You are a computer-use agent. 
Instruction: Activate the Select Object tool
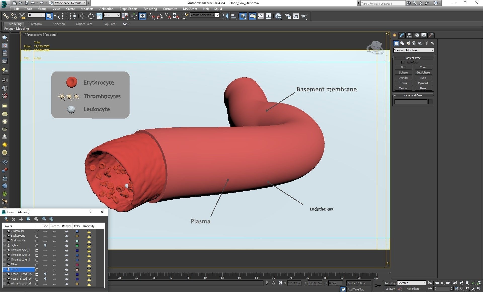pyautogui.click(x=49, y=16)
